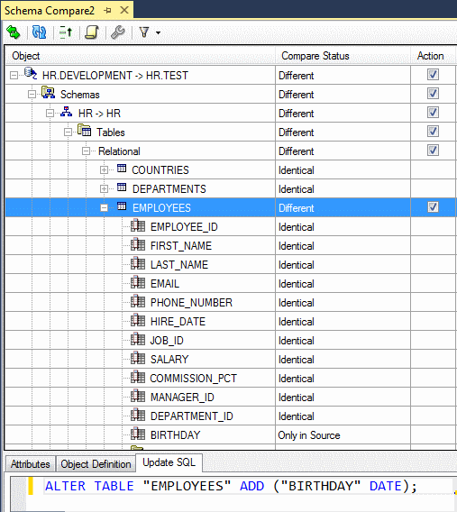Click the BIRTHDAY column icon
The image size is (457, 512).
[x=138, y=434]
